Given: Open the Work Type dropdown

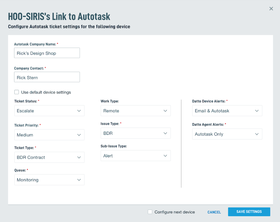Looking at the screenshot, I should coord(135,111).
